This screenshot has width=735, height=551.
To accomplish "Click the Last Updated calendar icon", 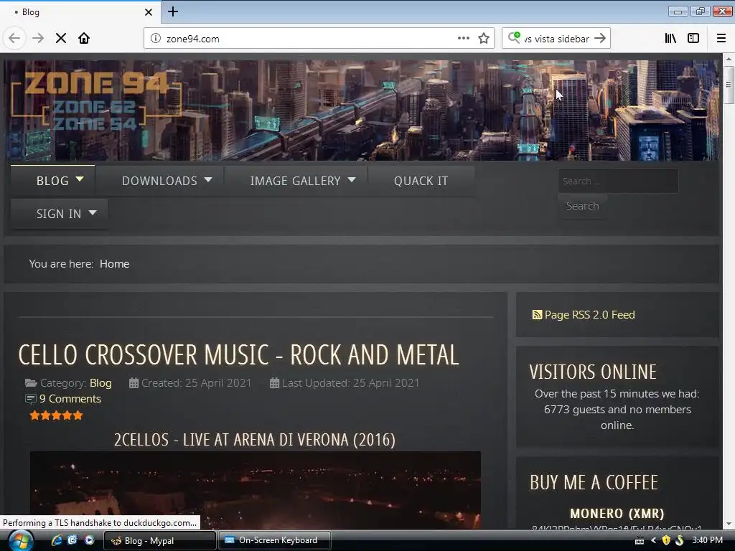I will click(274, 383).
